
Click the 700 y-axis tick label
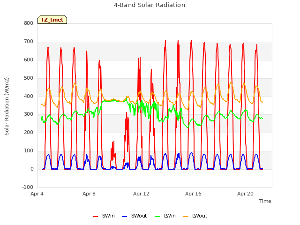point(29,42)
